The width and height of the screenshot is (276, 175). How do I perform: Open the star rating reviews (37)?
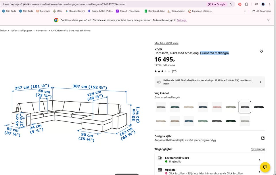[165, 71]
